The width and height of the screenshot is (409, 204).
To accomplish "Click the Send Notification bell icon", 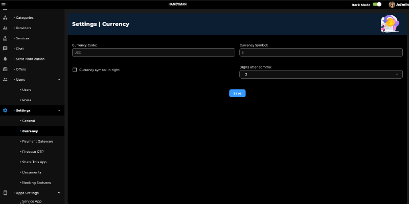I will click(5, 59).
